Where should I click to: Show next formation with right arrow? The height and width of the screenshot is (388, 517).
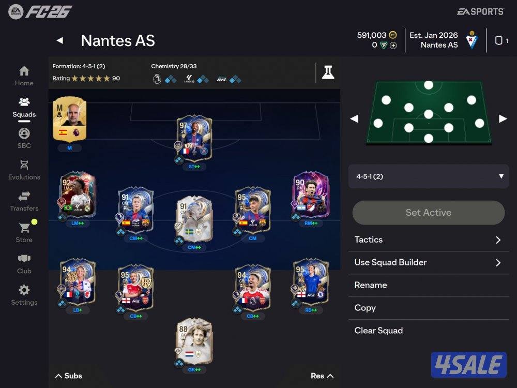click(x=503, y=119)
